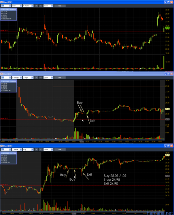174x215 pixels.
Task: Click the Bar button in top chart toolbar
Action: pyautogui.click(x=60, y=6)
